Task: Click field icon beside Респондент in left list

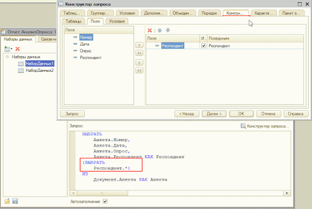Action: 75,58
